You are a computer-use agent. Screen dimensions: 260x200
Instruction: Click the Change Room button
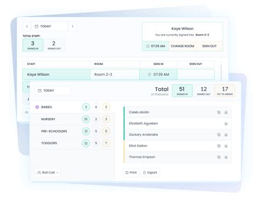coord(182,46)
